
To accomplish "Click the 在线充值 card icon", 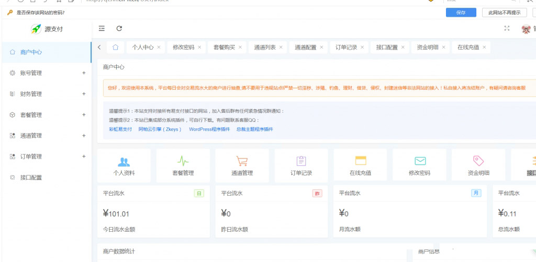I will pos(360,161).
